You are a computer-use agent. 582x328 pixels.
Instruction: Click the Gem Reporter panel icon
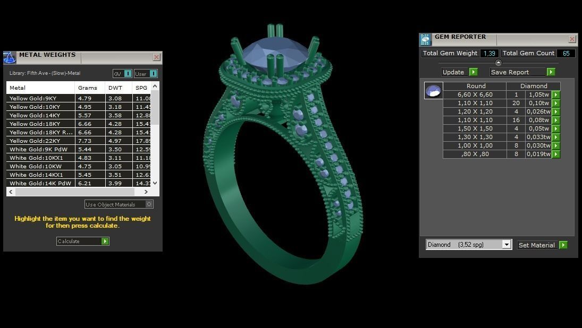point(425,39)
